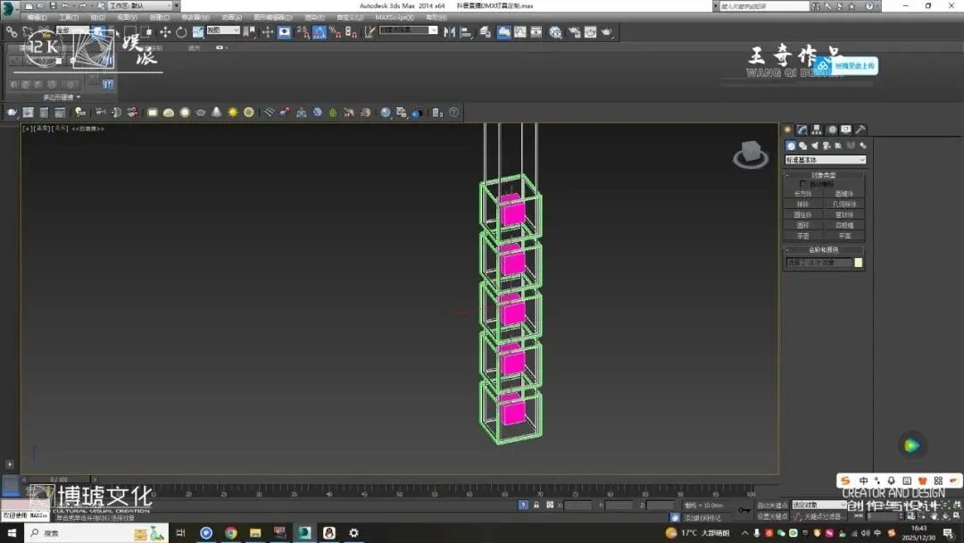Toggle Window/Crossing selection mode
964x543 pixels.
point(146,32)
